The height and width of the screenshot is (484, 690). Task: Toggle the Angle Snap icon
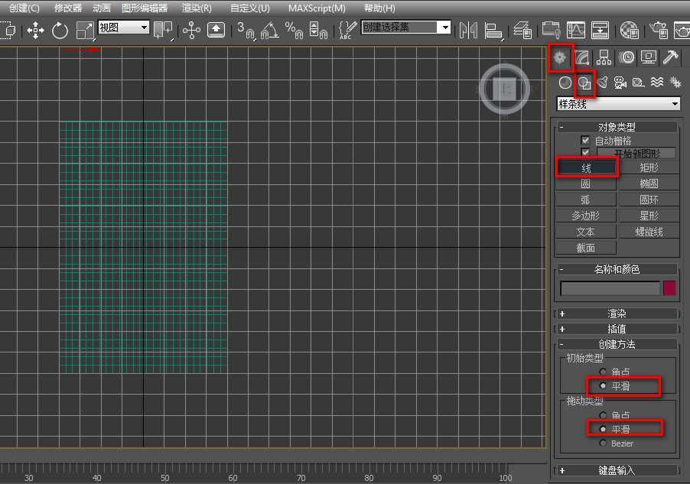coord(270,31)
